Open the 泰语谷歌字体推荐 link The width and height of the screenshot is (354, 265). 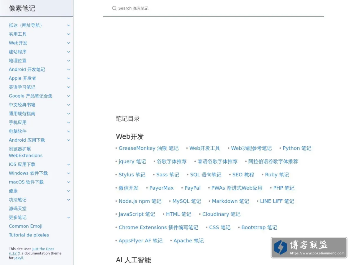coord(217,161)
